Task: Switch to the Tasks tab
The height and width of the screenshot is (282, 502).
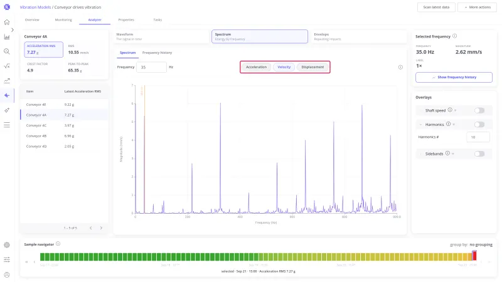Action: coord(158,20)
